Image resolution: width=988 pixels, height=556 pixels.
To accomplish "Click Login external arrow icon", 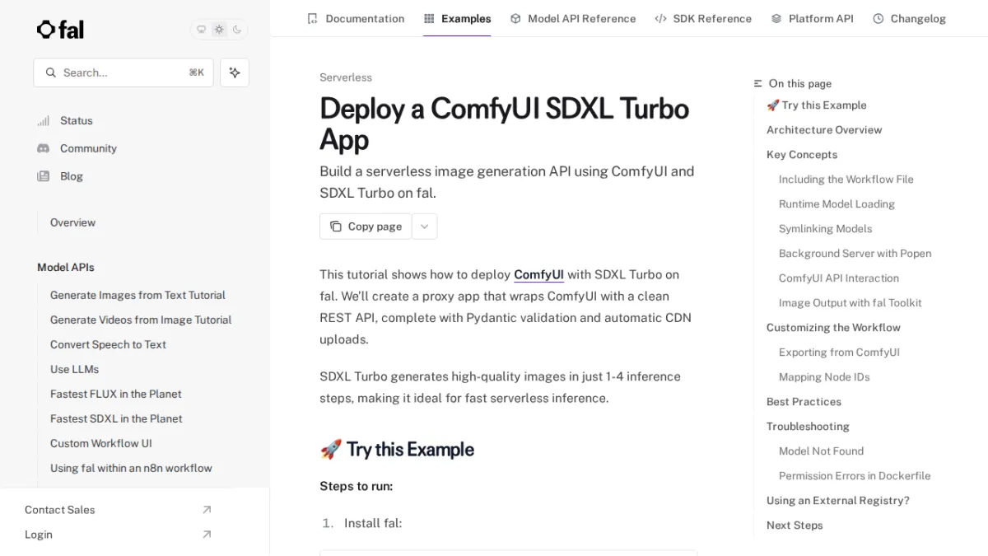I will [207, 535].
